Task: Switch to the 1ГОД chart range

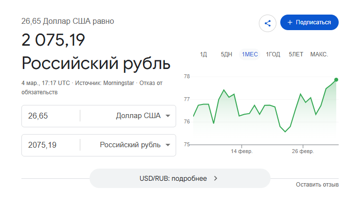Action: click(273, 54)
